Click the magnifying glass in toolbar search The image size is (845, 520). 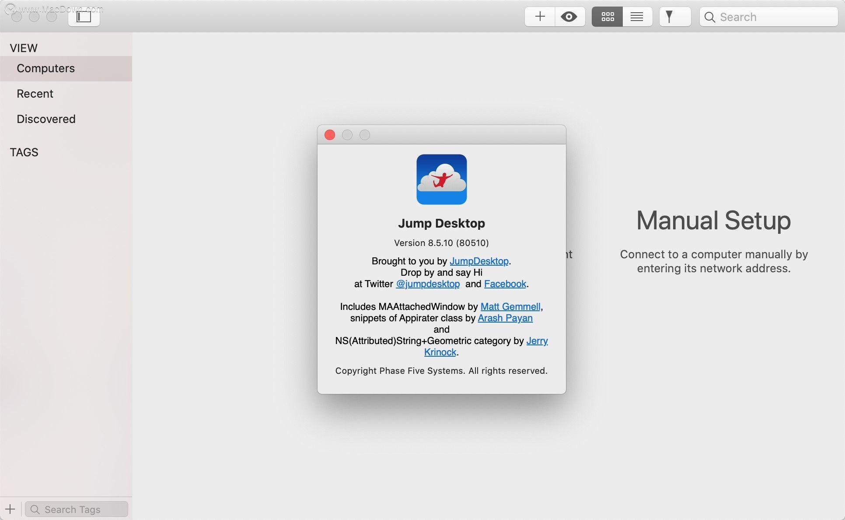click(x=709, y=17)
